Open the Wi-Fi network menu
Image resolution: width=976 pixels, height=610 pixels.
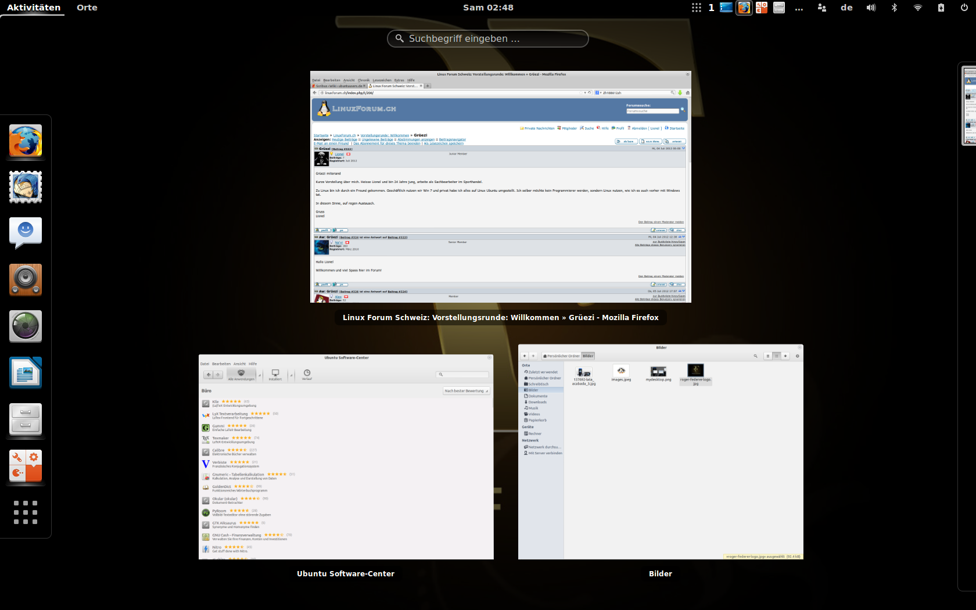917,8
